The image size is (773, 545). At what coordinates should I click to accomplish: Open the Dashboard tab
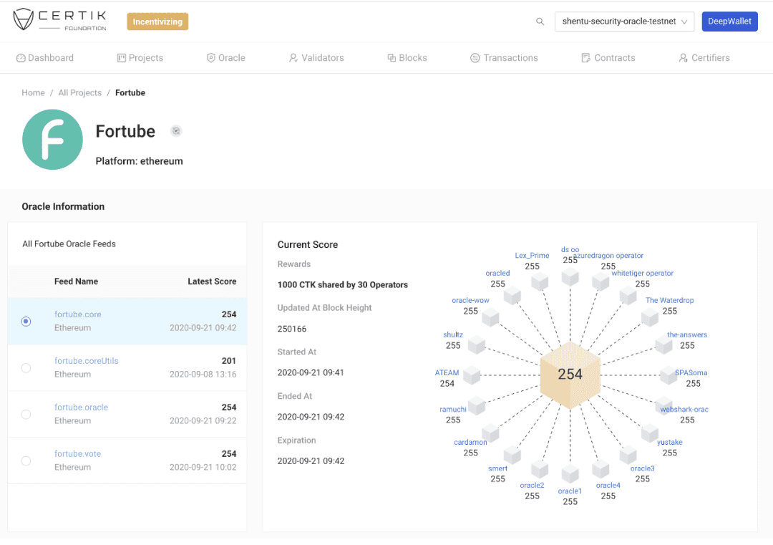pos(45,58)
